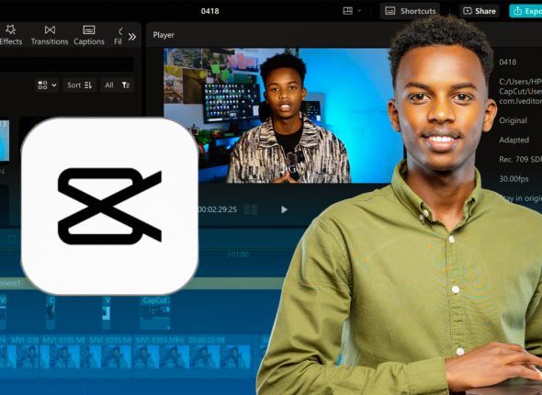Click the video preview in the Player
Image resolution: width=542 pixels, height=395 pixels.
(284, 116)
